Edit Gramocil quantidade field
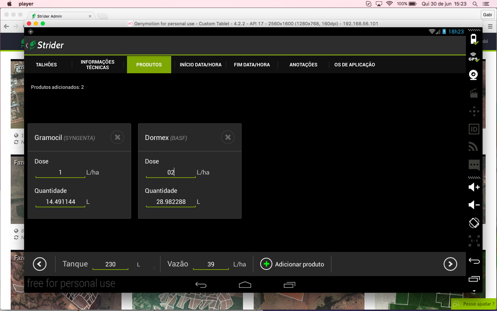The height and width of the screenshot is (311, 497). [60, 202]
